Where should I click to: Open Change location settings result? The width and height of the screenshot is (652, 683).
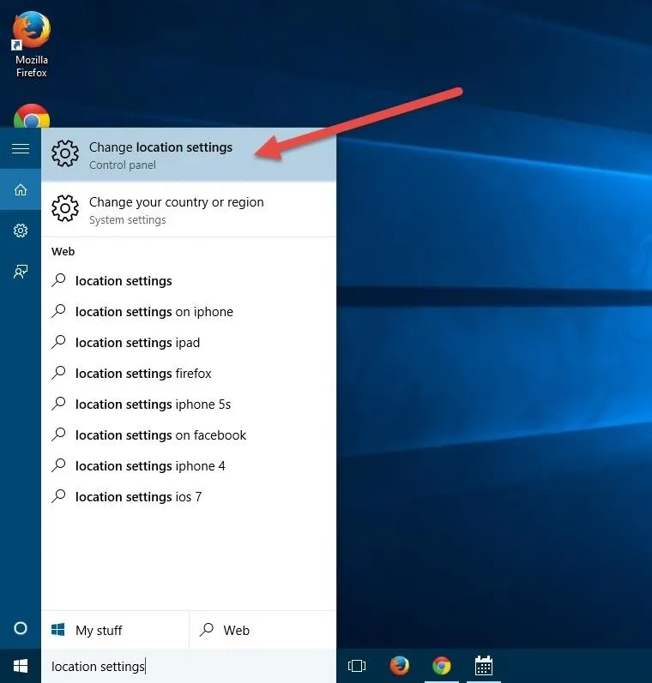pyautogui.click(x=189, y=155)
